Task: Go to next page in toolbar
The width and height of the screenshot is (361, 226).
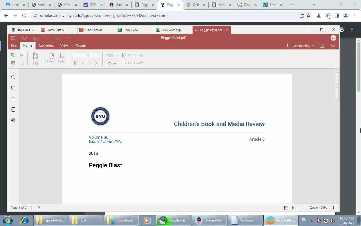Action: click(90, 63)
